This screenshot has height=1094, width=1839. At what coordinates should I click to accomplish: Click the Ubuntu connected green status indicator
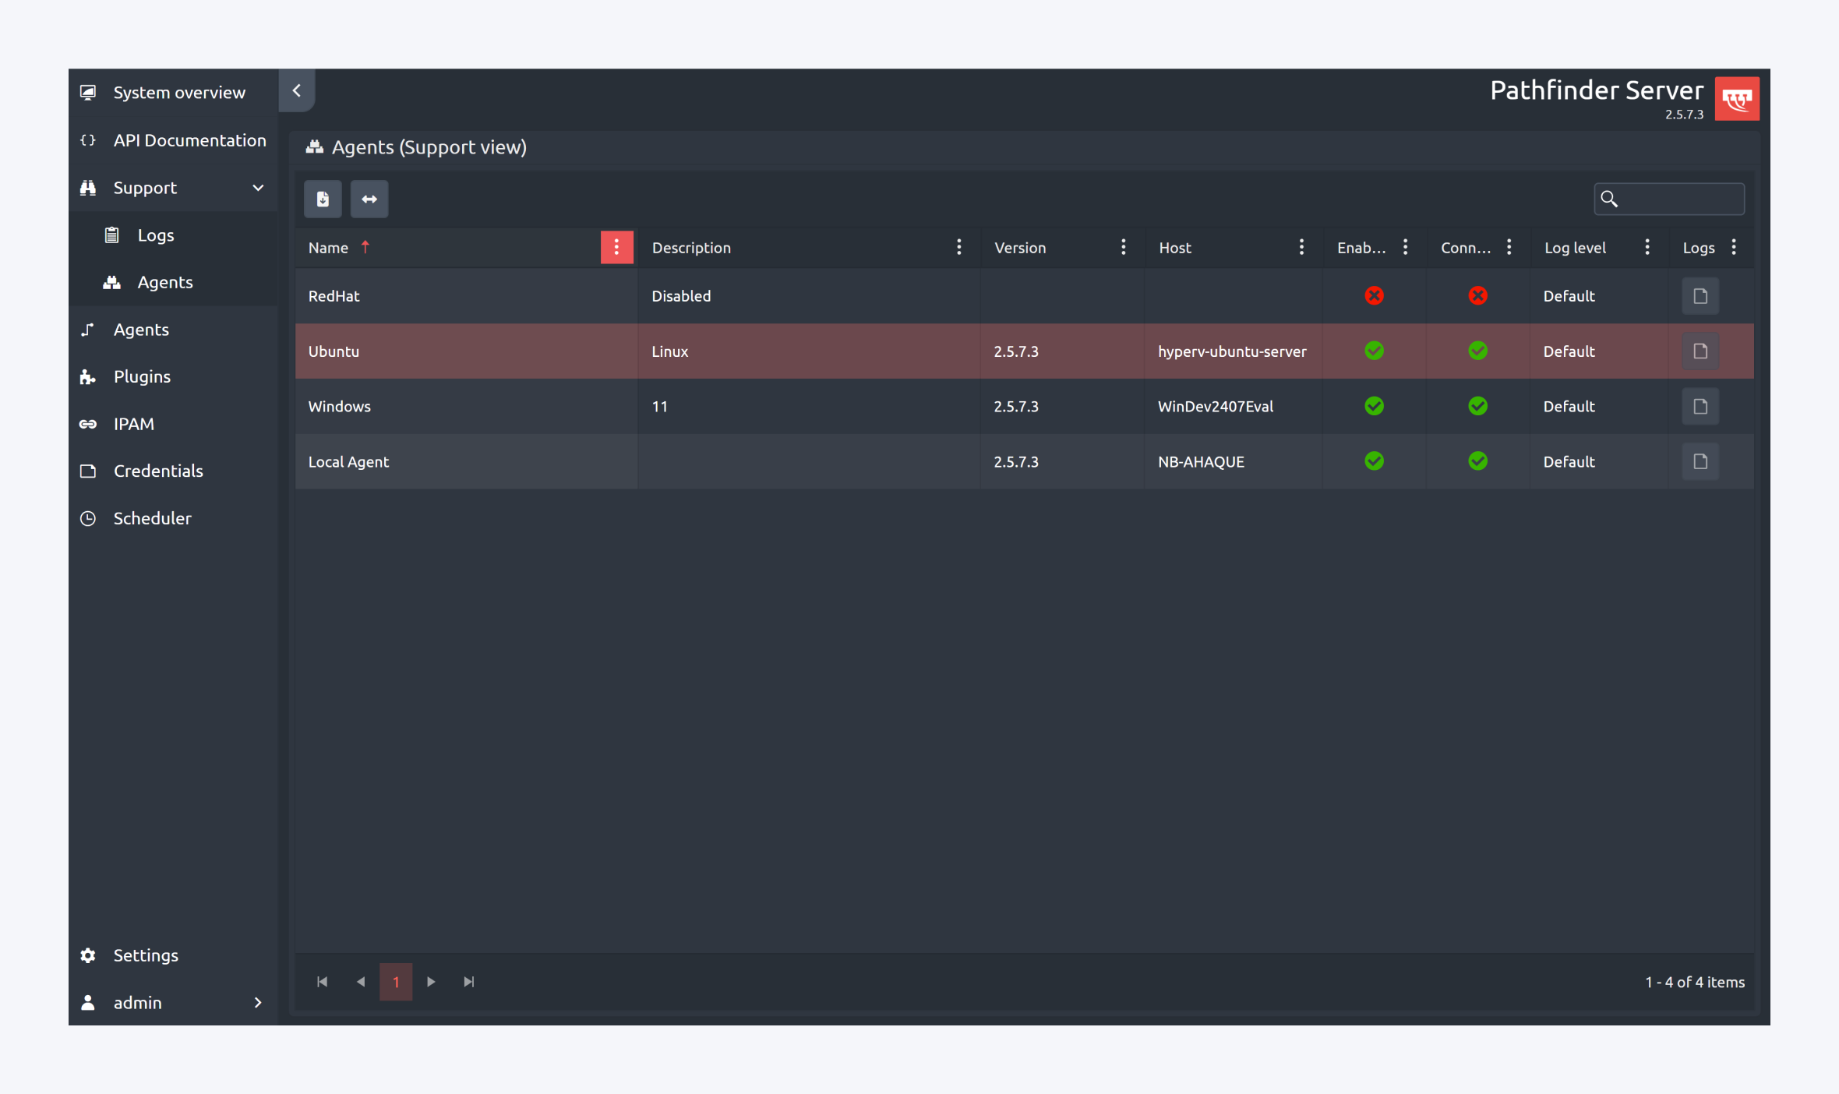[1477, 351]
